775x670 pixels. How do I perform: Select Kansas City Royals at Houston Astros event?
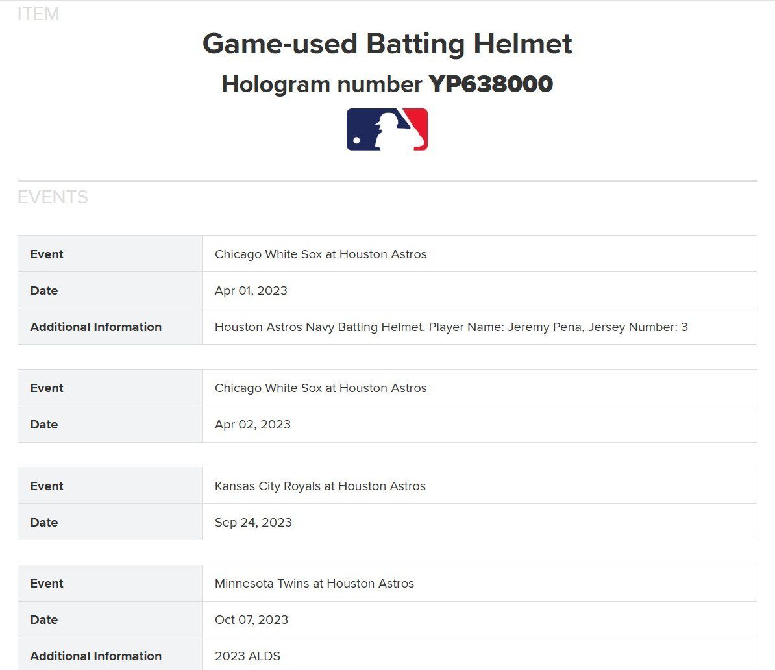click(320, 486)
